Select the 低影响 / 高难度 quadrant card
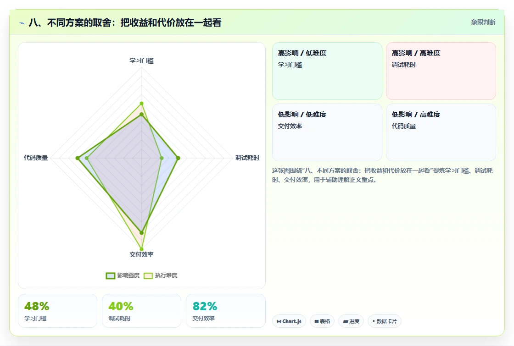The height and width of the screenshot is (346, 514). point(441,132)
